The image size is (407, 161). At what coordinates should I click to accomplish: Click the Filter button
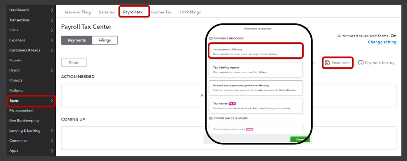tap(74, 62)
